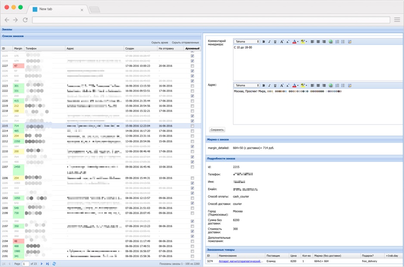Screen dimensions: 404x267
Task: Insert hyperlink in manager comment editor
Action: click(331, 42)
